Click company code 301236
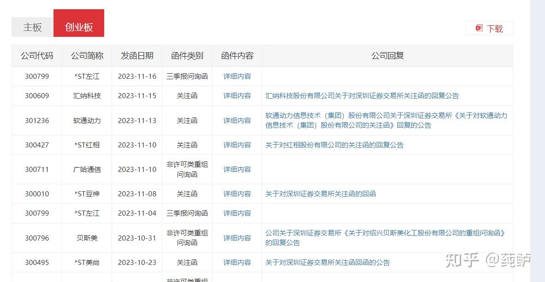This screenshot has width=545, height=282. 37,121
